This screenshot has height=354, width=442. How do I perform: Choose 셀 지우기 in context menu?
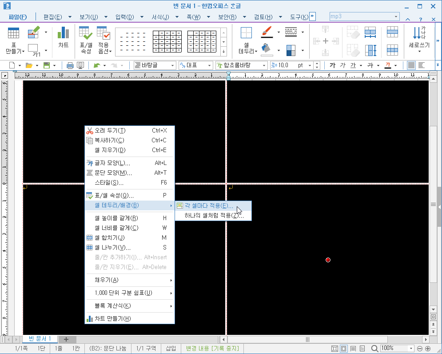130,150
